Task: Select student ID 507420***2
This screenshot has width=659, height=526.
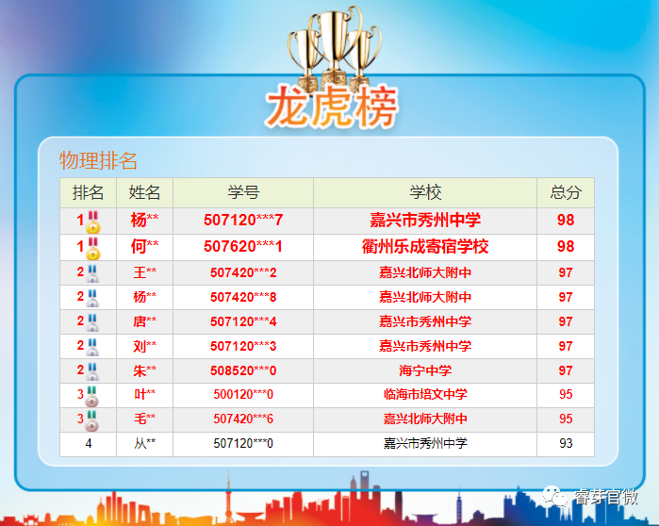Action: click(243, 272)
